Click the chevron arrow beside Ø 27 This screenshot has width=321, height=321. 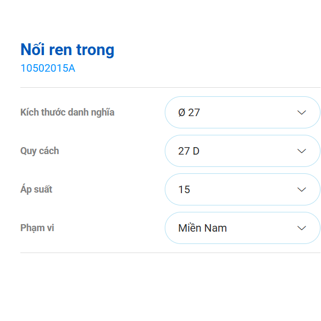click(x=301, y=112)
